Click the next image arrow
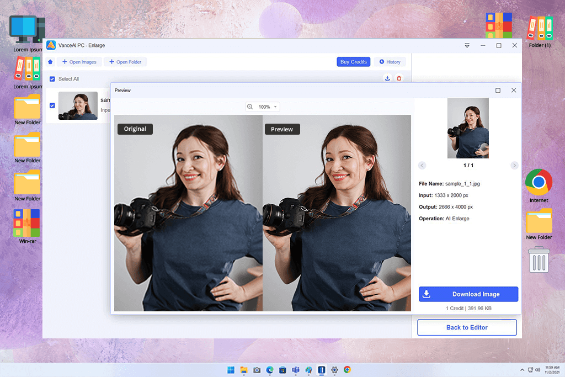The height and width of the screenshot is (377, 565). click(514, 166)
